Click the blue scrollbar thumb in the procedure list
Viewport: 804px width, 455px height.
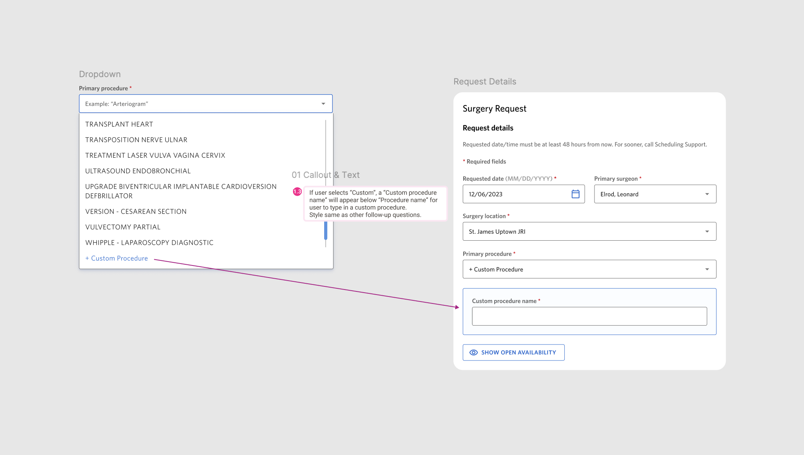pyautogui.click(x=326, y=231)
